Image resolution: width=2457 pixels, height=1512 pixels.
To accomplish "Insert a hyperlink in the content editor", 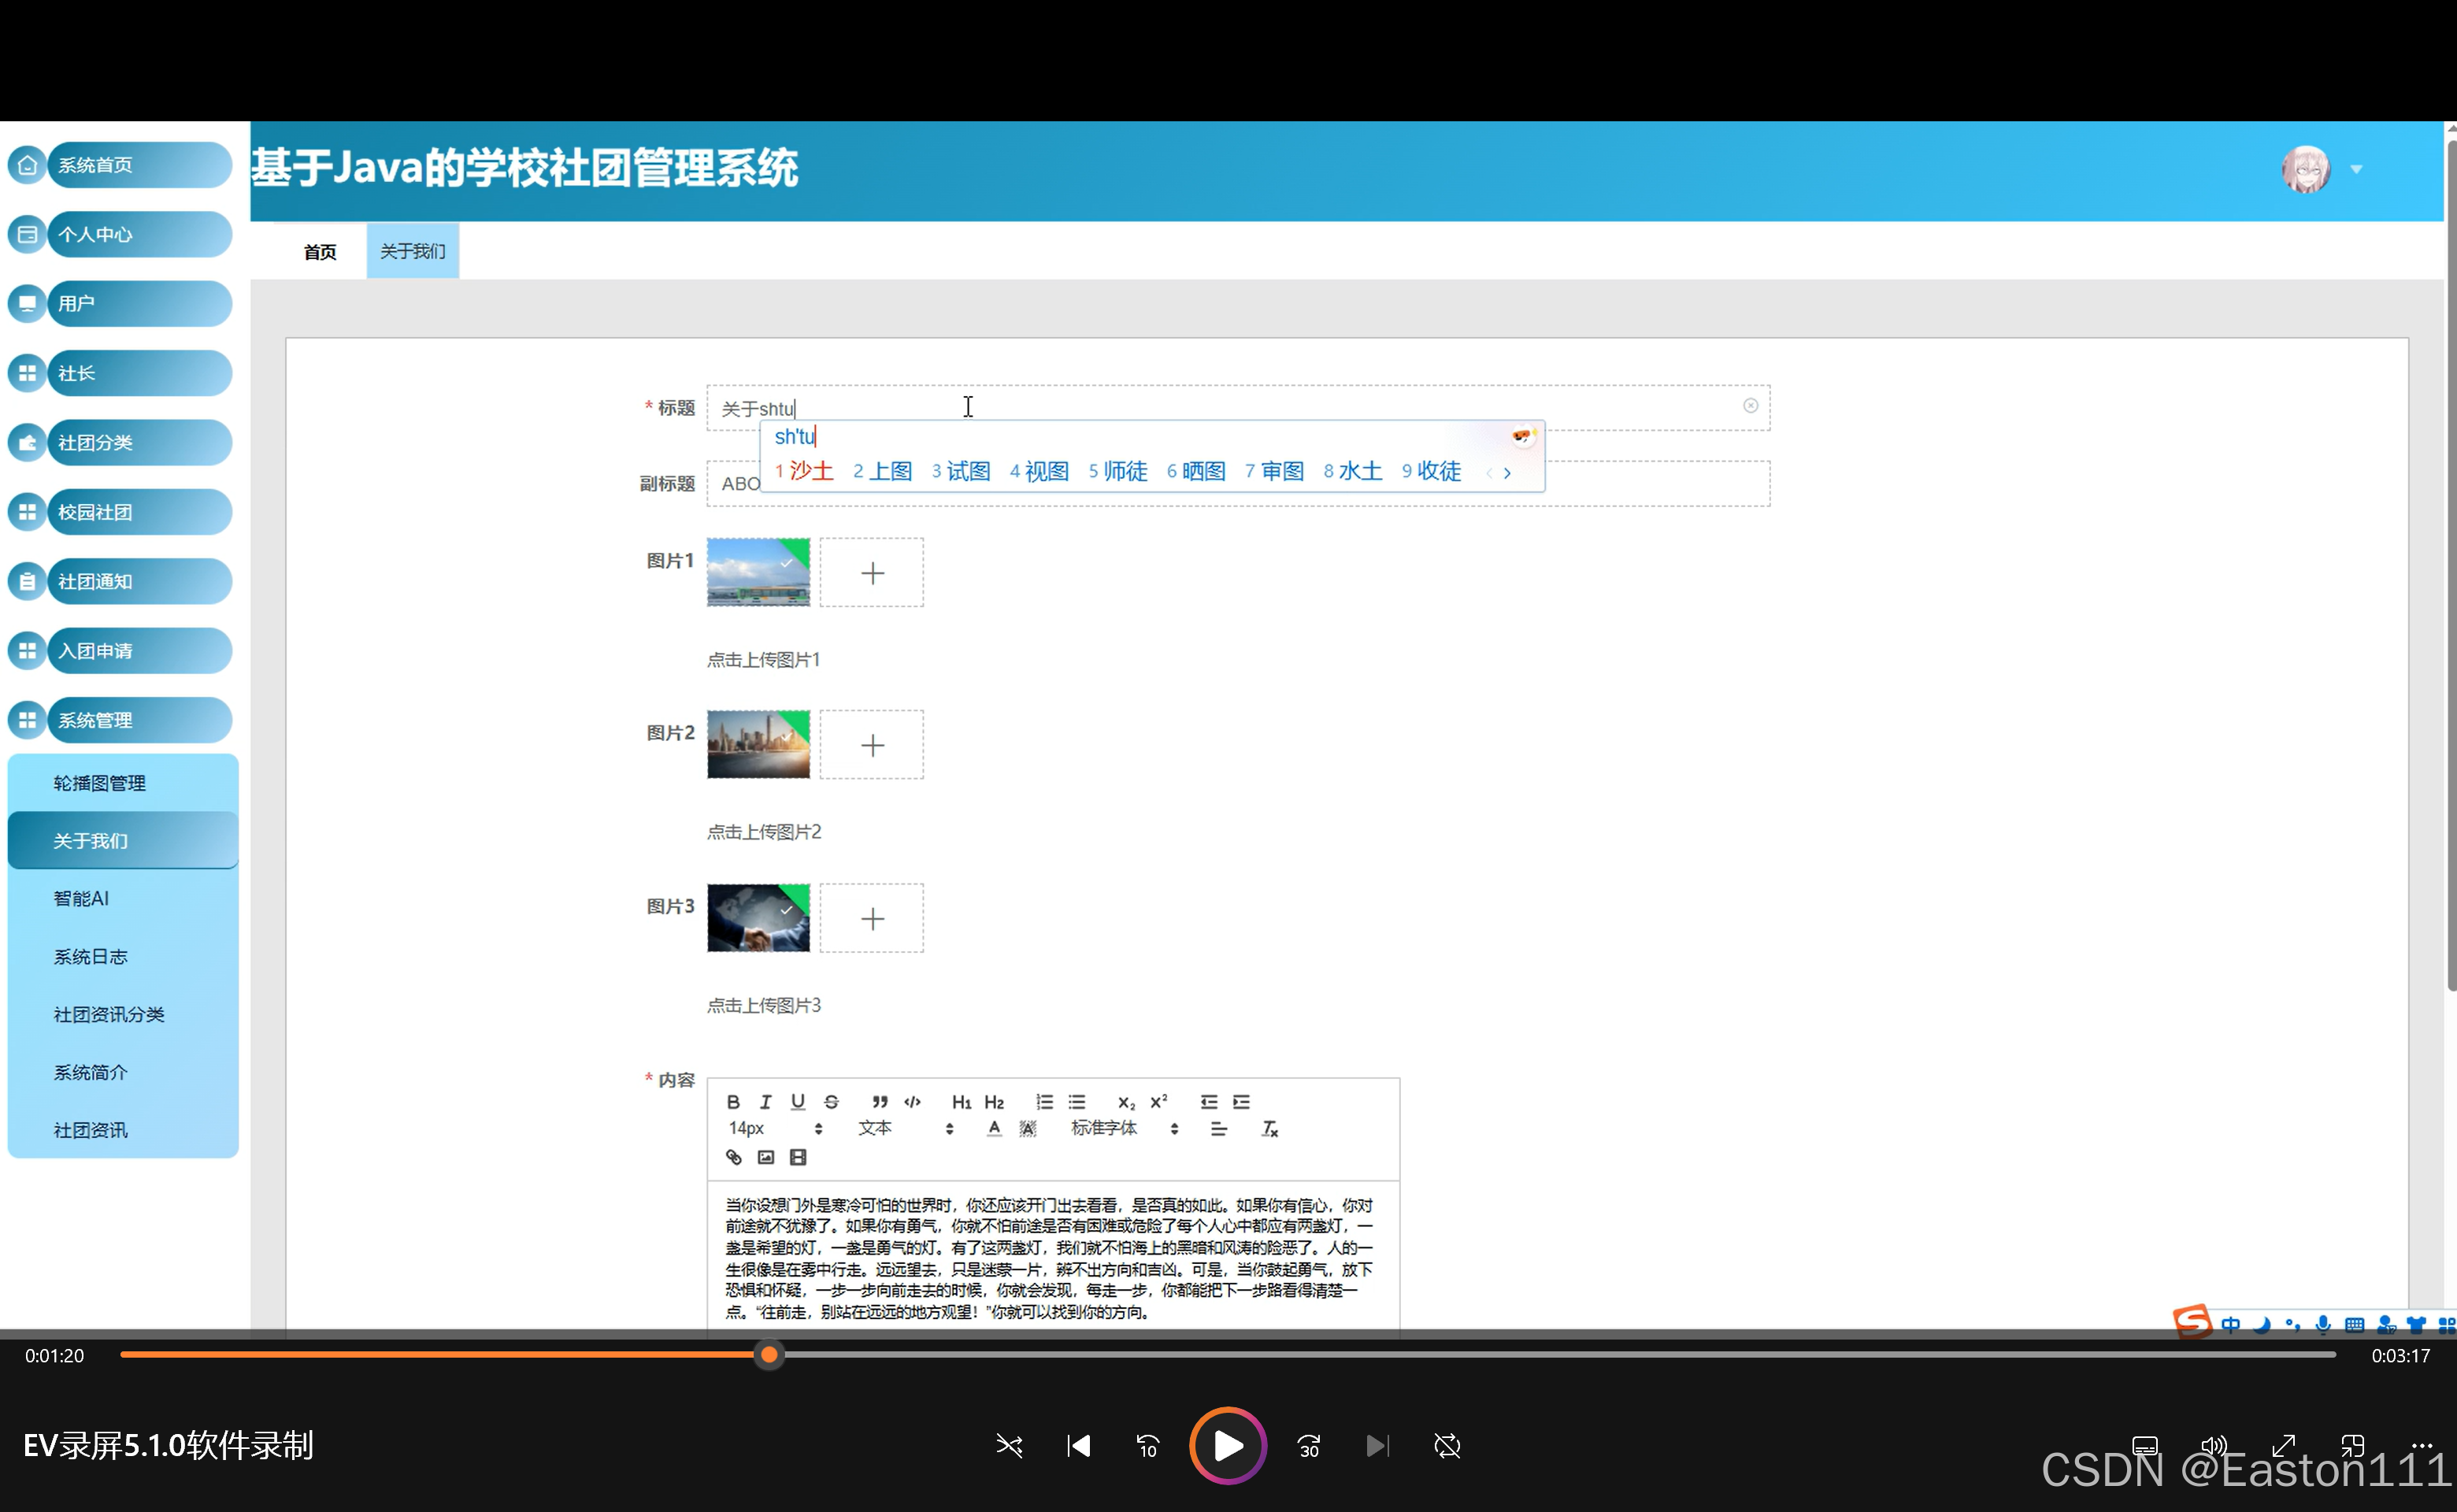I will (733, 1157).
